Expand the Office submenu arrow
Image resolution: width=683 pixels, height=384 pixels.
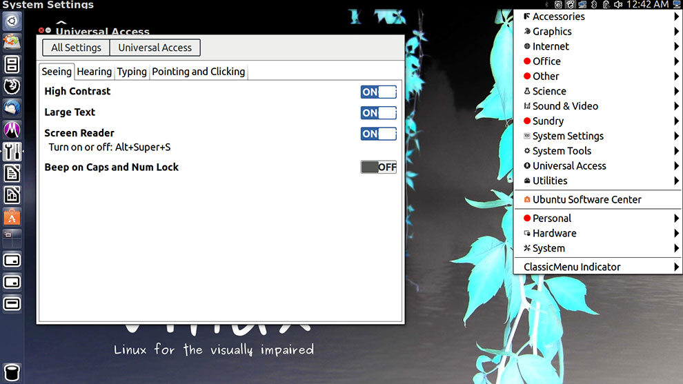[x=676, y=61]
